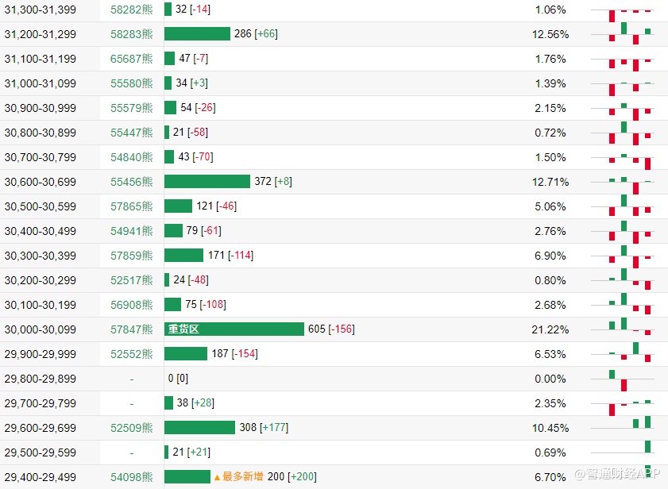The image size is (668, 489).
Task: Click the orange 最多新增 triangle marker
Action: pos(217,477)
